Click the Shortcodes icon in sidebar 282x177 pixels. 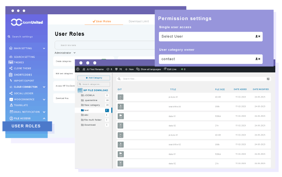(x=11, y=75)
